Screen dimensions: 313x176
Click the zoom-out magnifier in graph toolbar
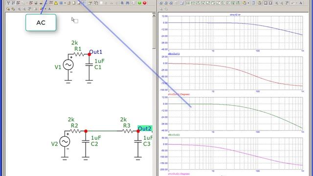[x=282, y=3]
